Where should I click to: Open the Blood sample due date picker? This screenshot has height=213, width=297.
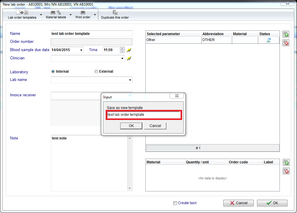tap(81, 50)
